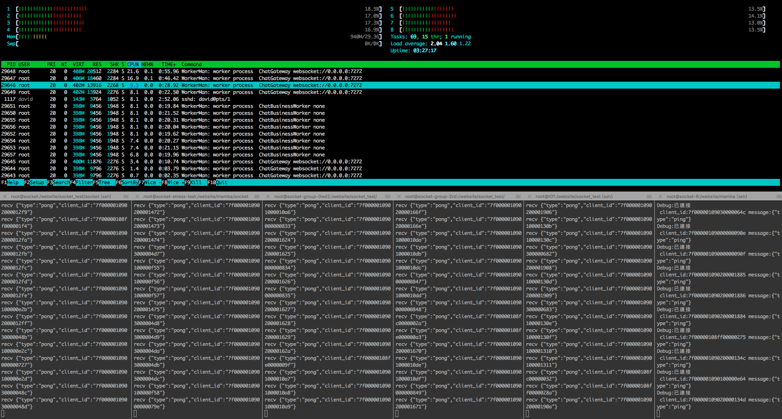The height and width of the screenshot is (419, 782).
Task: Sort by the TIME+ column header
Action: (x=169, y=65)
